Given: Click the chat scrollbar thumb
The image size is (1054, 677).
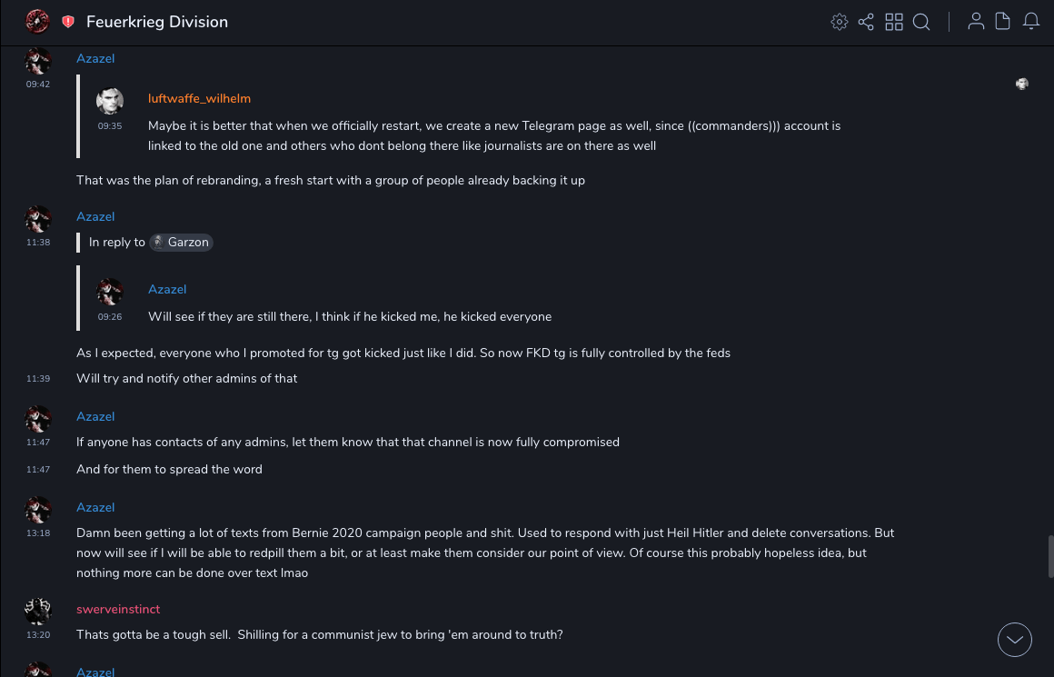Looking at the screenshot, I should point(1050,556).
